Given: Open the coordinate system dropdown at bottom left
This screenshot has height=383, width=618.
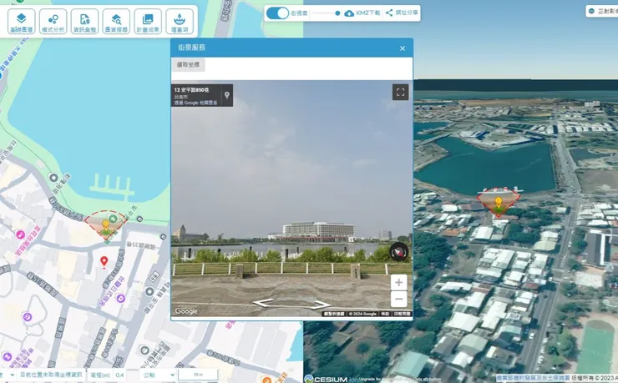Looking at the screenshot, I should 8,375.
